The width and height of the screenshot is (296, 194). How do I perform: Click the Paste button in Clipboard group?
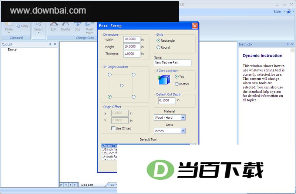9,27
